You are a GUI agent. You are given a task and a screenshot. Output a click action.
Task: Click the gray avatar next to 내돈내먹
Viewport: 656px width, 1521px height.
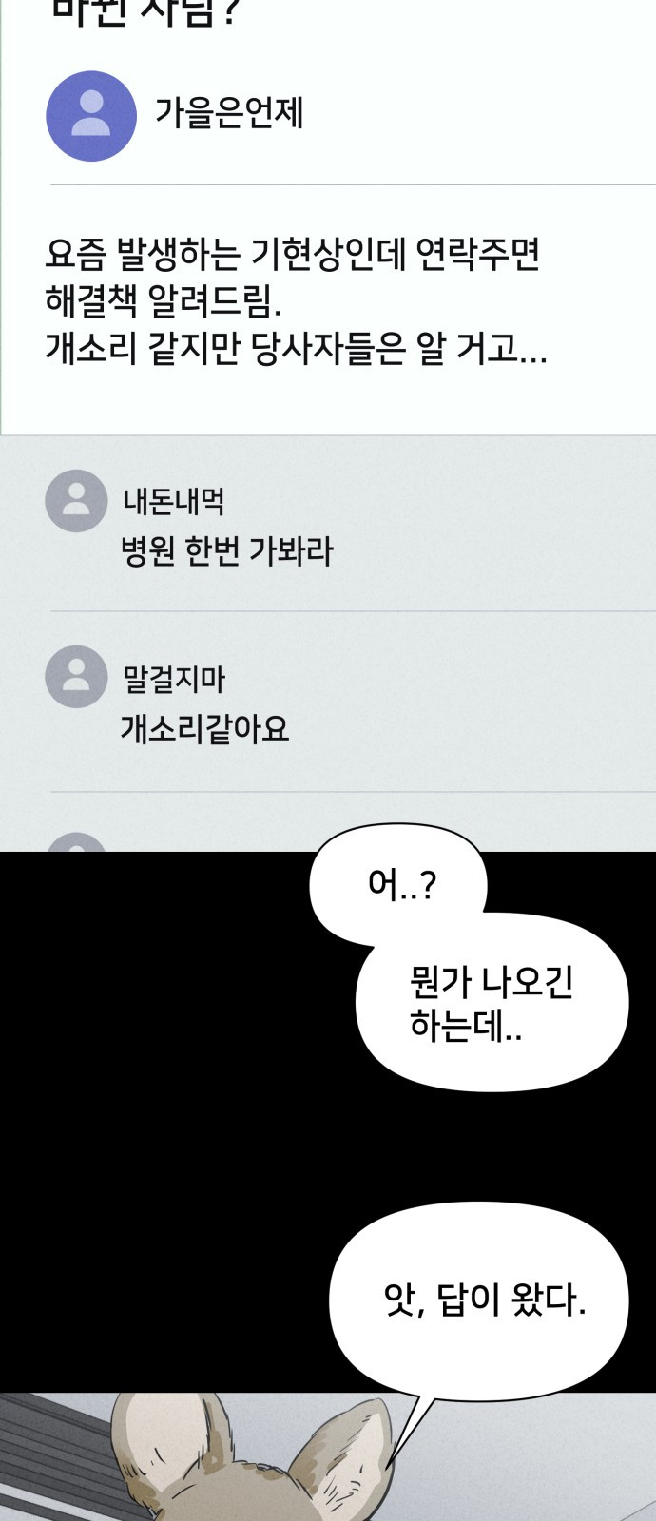76,500
